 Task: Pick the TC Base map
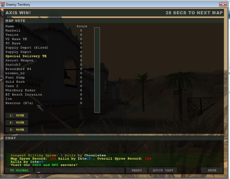(x=13, y=43)
